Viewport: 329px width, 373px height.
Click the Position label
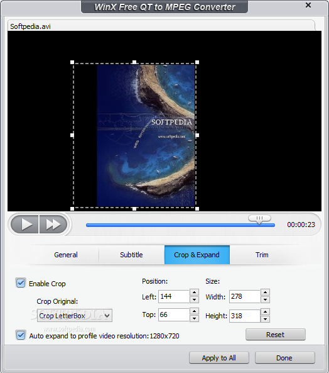(x=154, y=281)
